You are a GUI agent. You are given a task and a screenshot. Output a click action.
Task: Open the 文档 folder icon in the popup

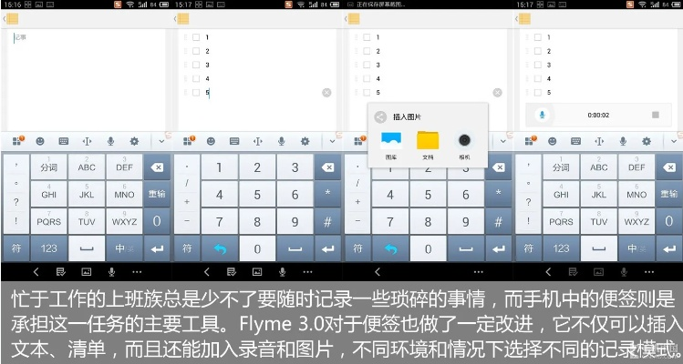coord(428,141)
